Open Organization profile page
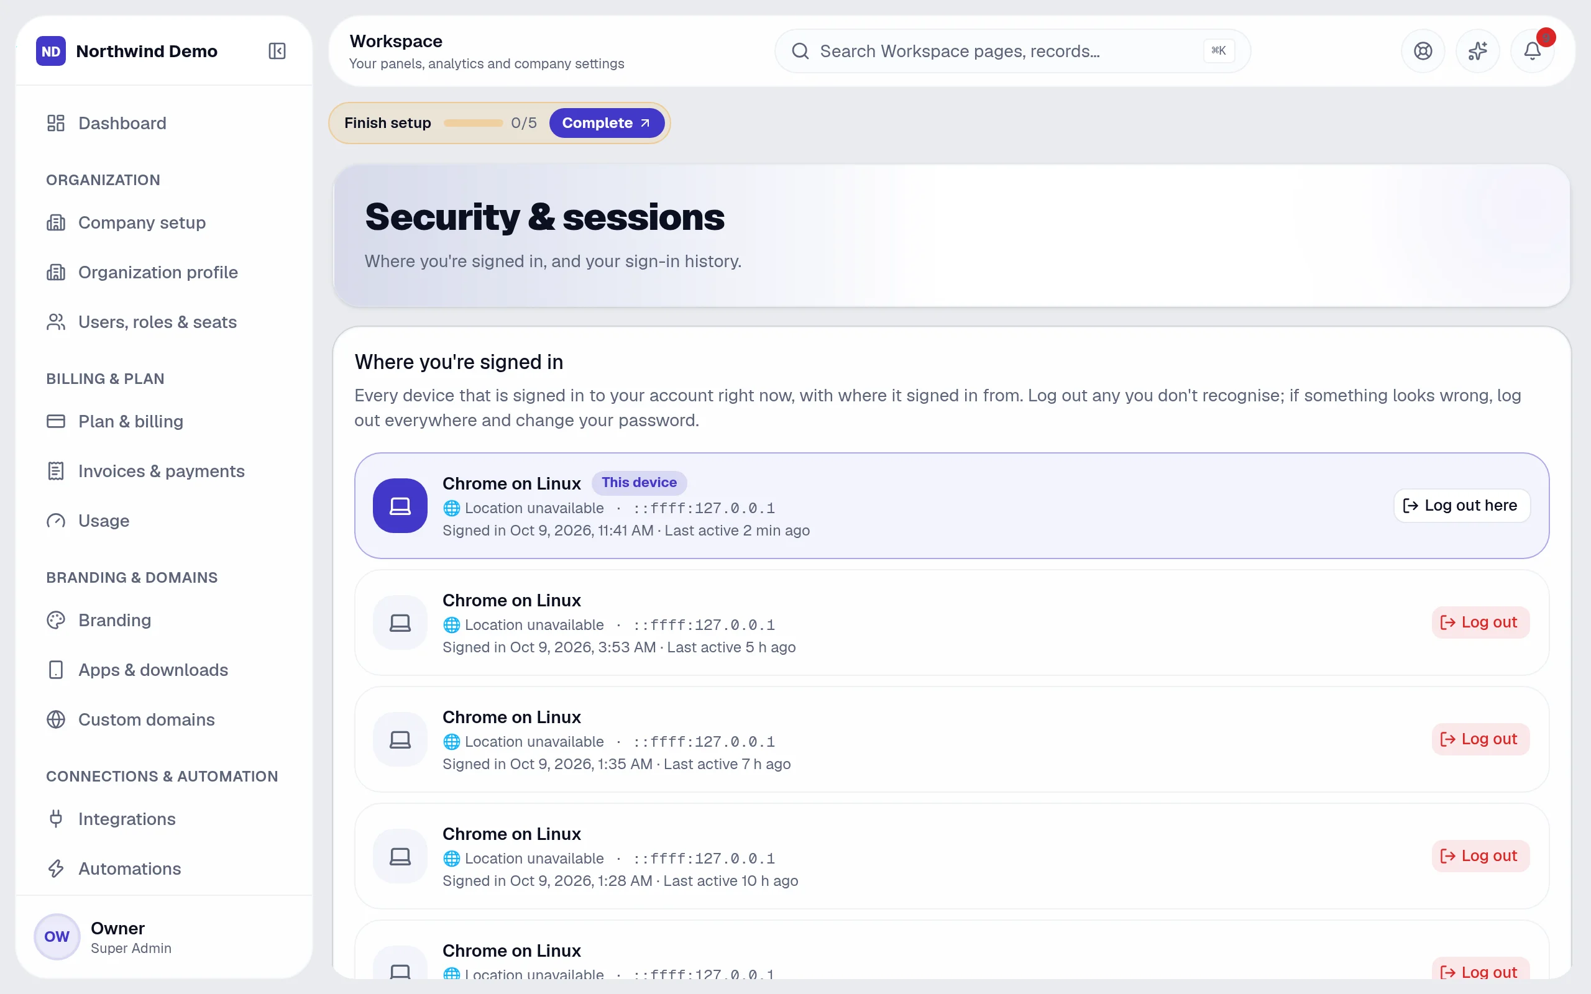The image size is (1591, 994). click(x=163, y=271)
